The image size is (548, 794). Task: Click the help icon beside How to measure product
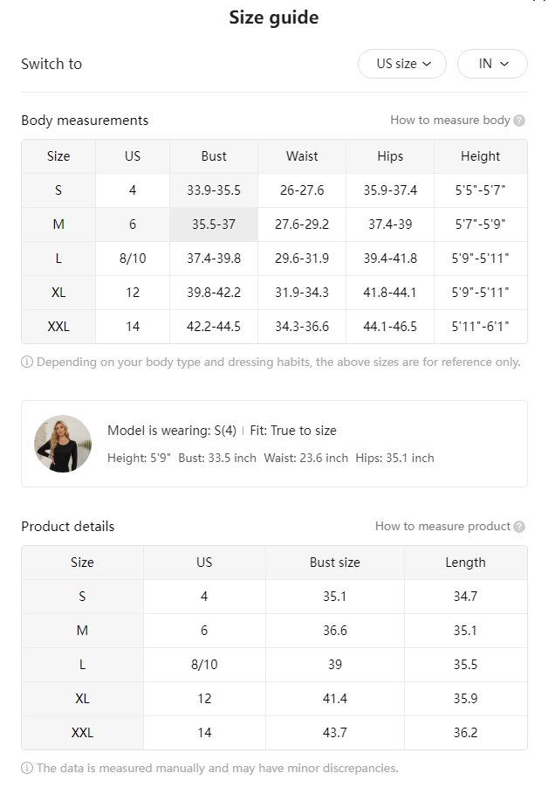point(518,527)
